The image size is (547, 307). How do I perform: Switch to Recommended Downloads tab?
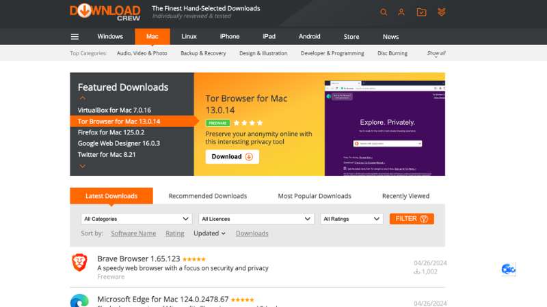(208, 196)
